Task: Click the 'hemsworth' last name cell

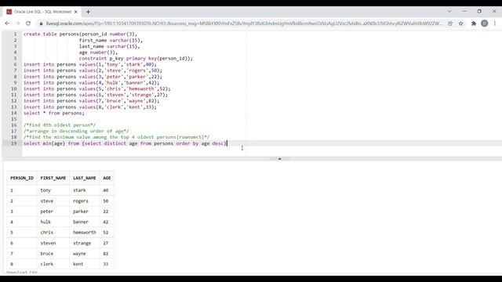Action: 85,233
